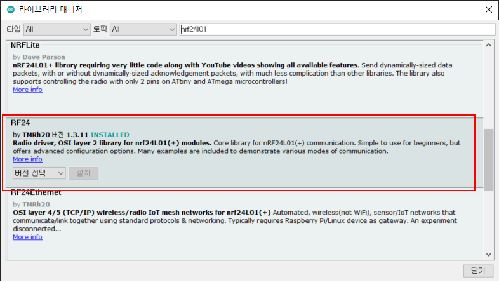Open More info link for RF24
Image resolution: width=499 pixels, height=282 pixels.
point(28,159)
